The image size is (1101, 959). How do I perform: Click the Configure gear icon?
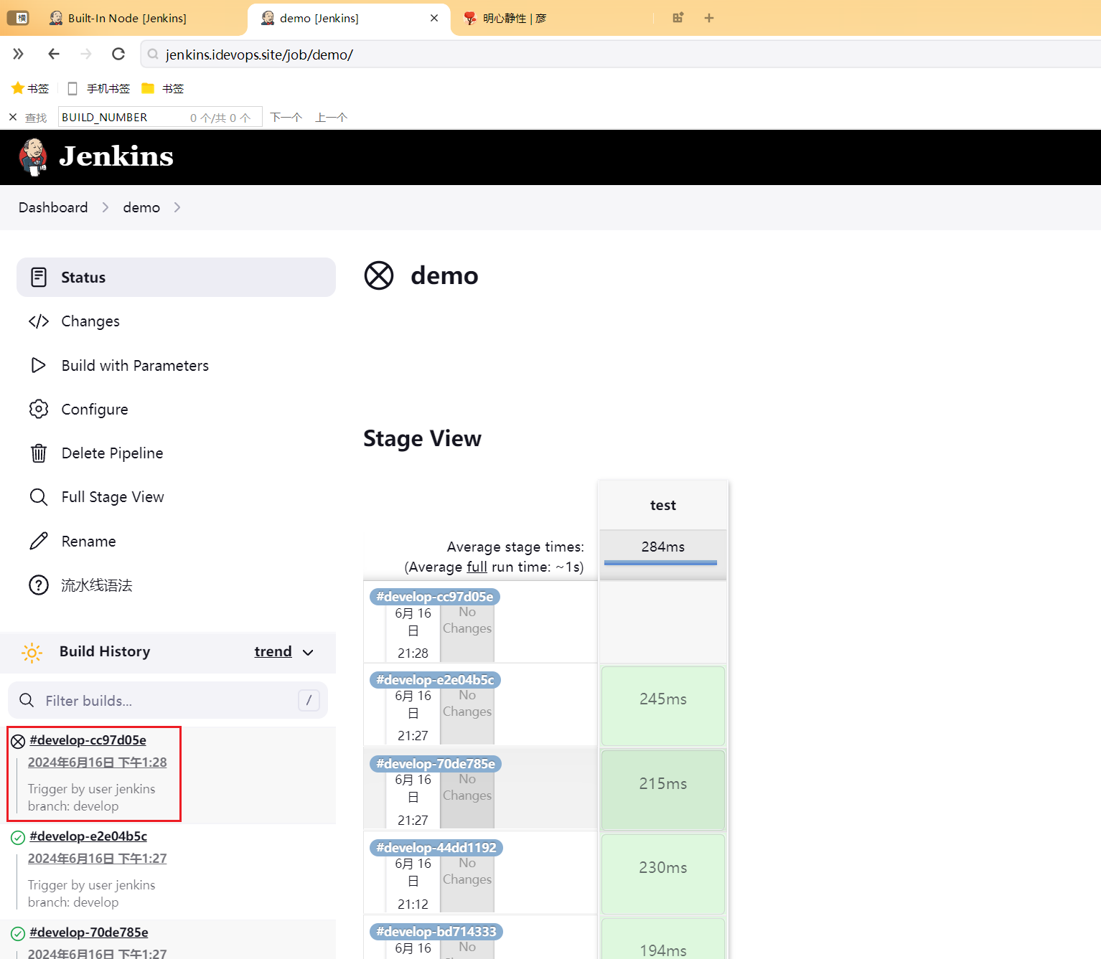(39, 409)
